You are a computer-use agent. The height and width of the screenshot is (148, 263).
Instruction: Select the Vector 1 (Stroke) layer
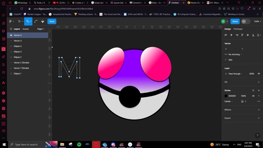pyautogui.click(x=28, y=68)
